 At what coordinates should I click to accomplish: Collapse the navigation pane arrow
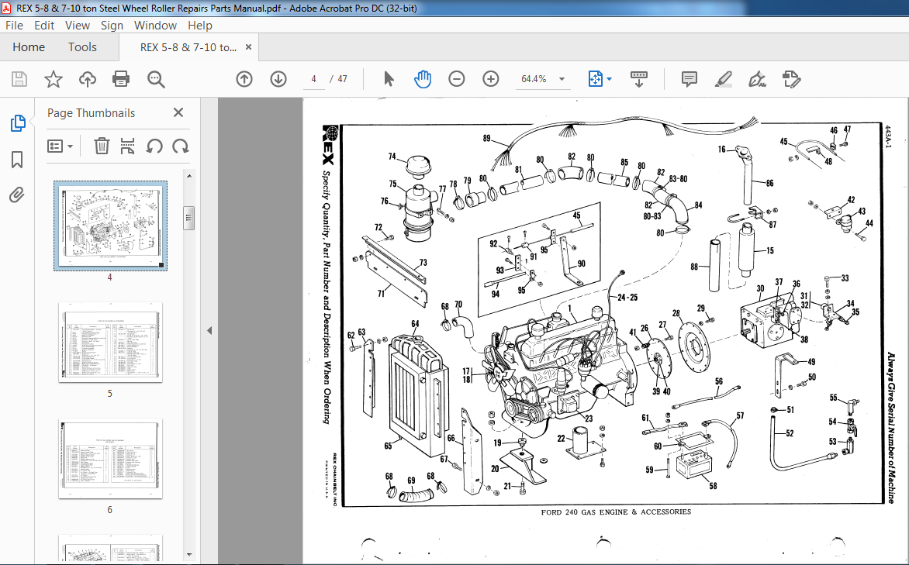coord(209,331)
